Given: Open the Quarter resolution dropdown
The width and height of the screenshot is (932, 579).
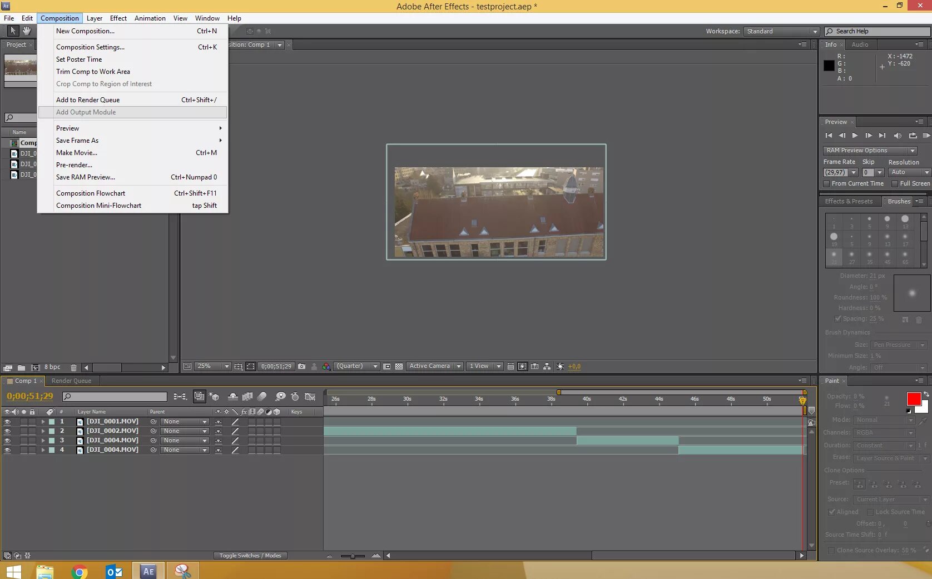Looking at the screenshot, I should 356,367.
